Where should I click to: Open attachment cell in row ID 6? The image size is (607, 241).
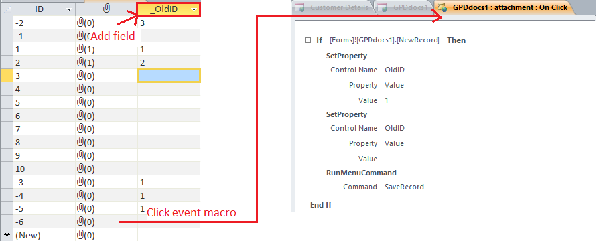(x=106, y=116)
